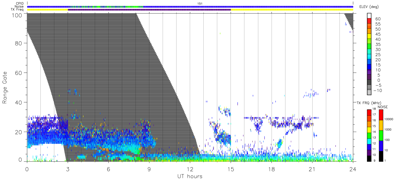This screenshot has width=397, height=183.
Task: Click the 'ELEV (deg)' legend title
Action: point(370,7)
